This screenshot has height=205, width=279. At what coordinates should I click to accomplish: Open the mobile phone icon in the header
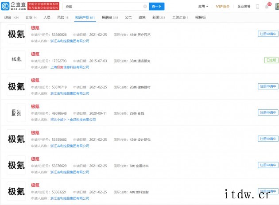(x=257, y=7)
